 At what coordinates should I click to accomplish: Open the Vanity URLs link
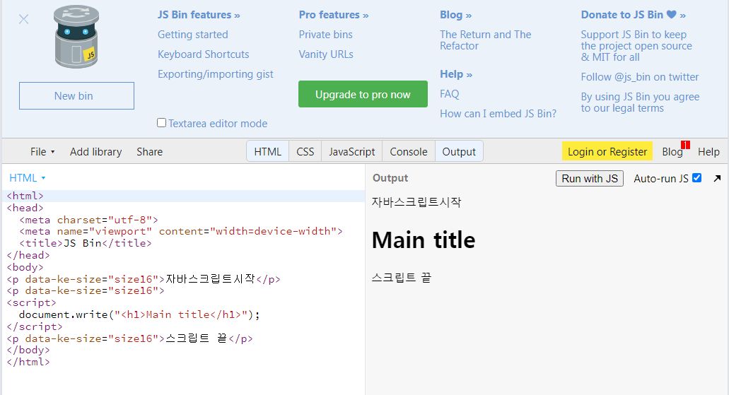(326, 54)
